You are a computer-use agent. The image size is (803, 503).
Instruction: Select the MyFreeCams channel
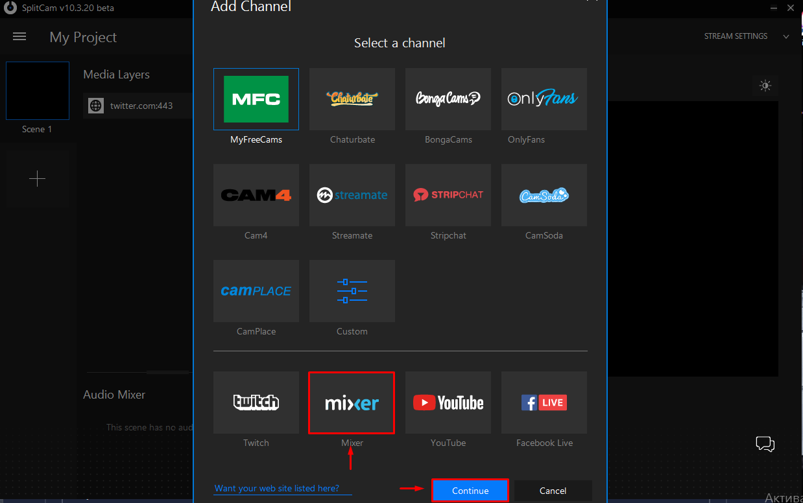[256, 99]
